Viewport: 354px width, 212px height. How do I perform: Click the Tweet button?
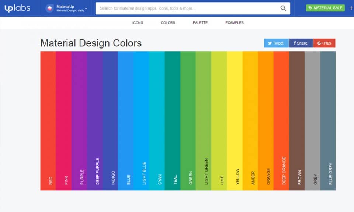pyautogui.click(x=275, y=43)
